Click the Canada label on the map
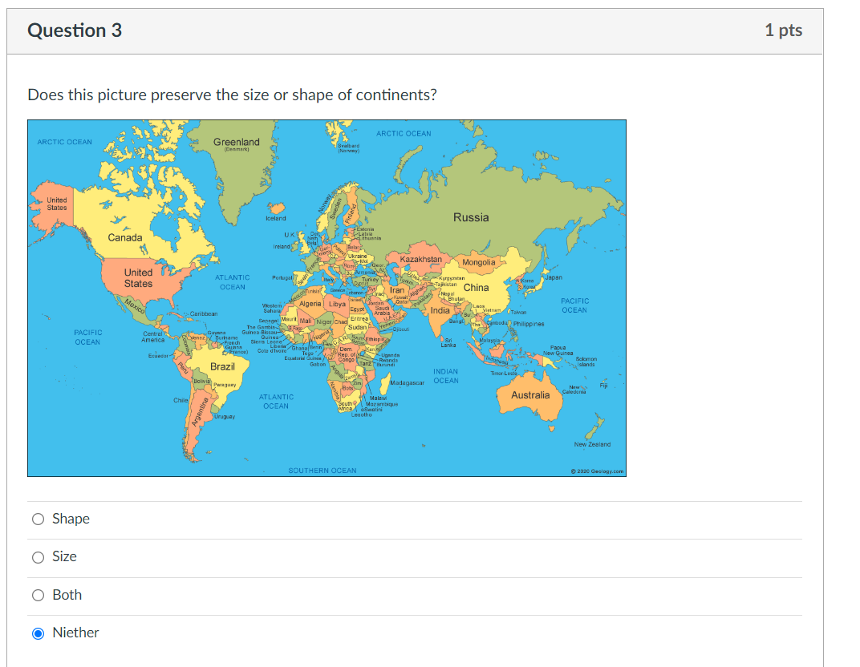 (125, 238)
